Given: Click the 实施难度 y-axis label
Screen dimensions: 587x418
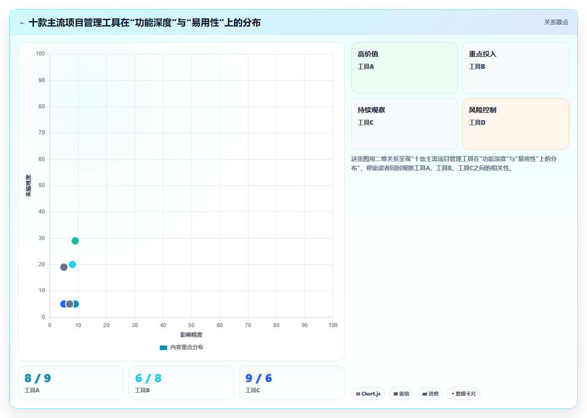Looking at the screenshot, I should tap(28, 186).
